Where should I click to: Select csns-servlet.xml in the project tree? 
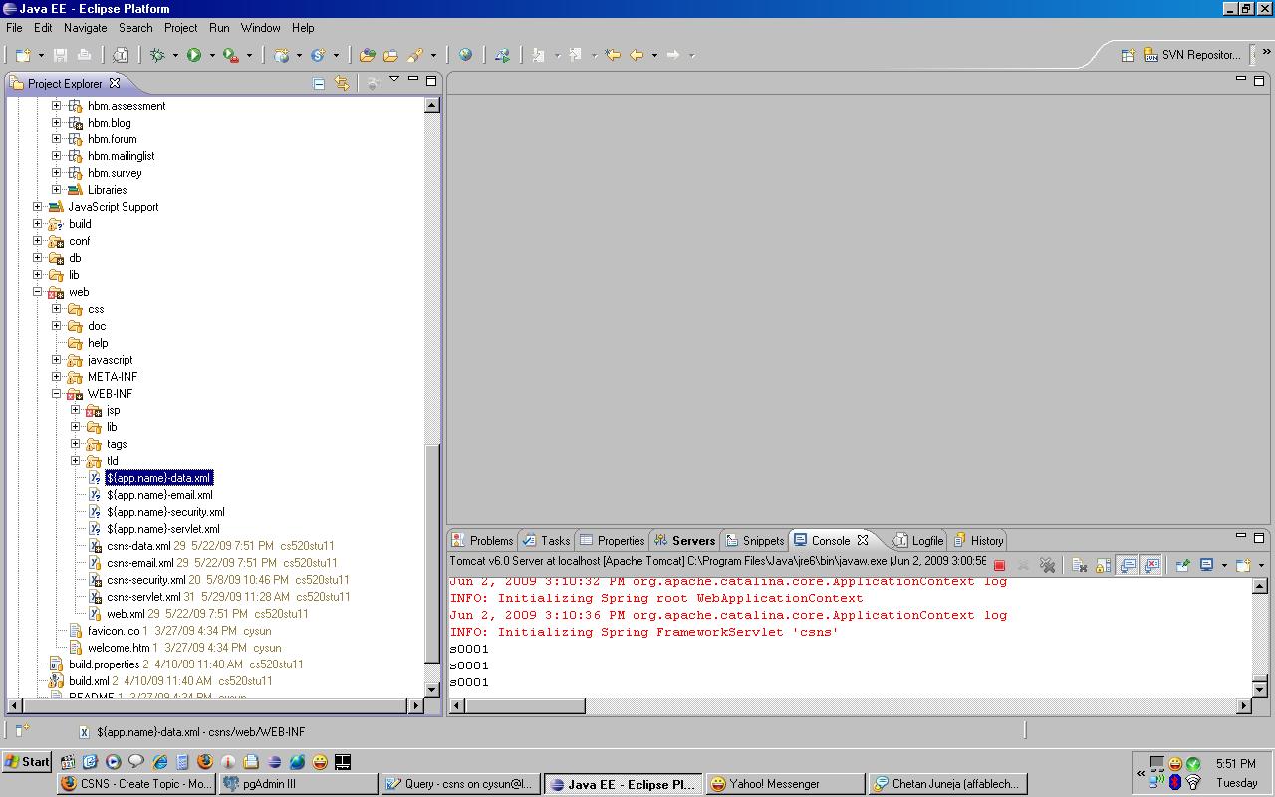[143, 597]
